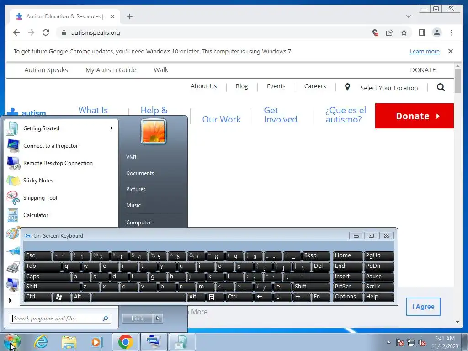Image resolution: width=468 pixels, height=351 pixels.
Task: Open Remote Desktop Connection
Action: click(x=62, y=163)
